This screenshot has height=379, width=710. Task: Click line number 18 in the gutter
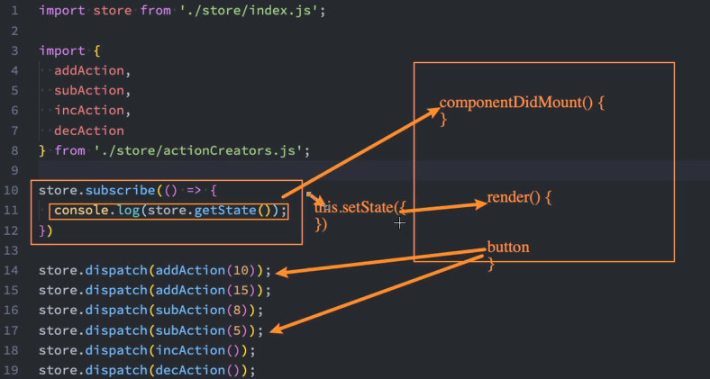point(12,350)
